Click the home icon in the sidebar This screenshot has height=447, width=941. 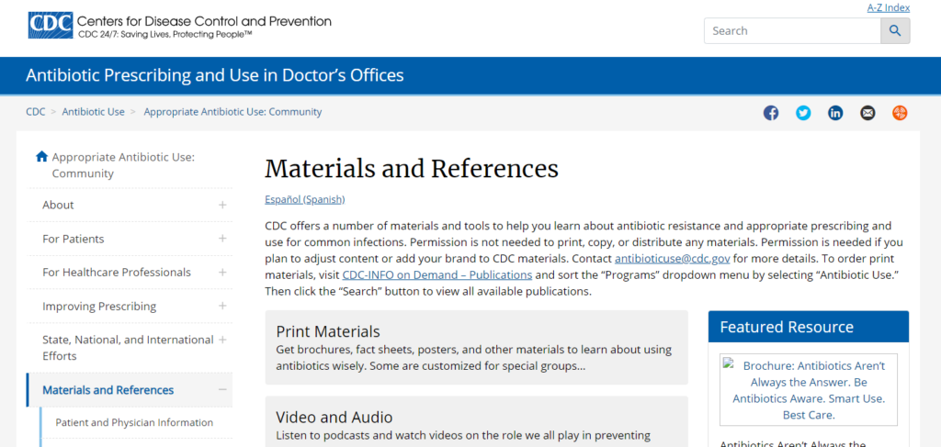point(41,156)
